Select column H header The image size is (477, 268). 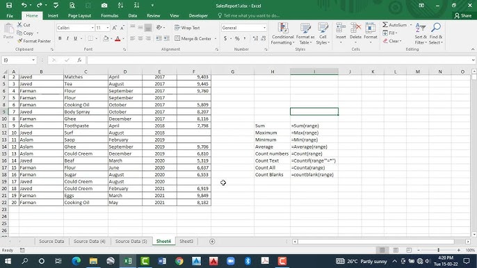[x=273, y=72]
